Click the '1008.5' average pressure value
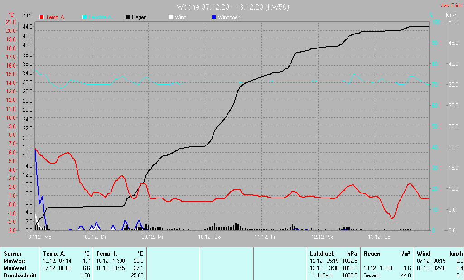This screenshot has height=280, width=464. tap(350, 275)
